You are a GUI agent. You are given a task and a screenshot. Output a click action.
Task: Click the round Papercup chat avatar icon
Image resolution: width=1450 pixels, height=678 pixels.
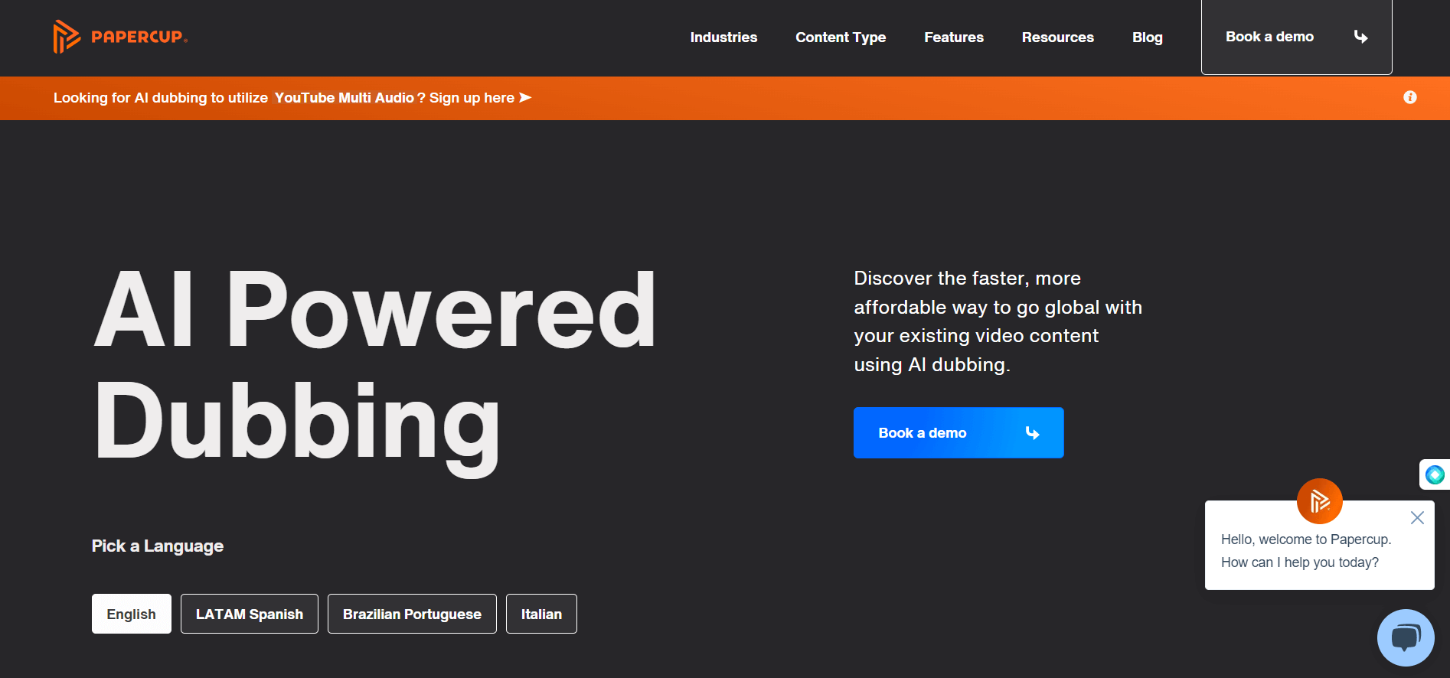pos(1319,501)
